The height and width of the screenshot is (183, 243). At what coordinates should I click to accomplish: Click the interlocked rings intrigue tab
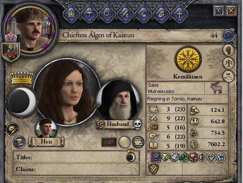107,14
